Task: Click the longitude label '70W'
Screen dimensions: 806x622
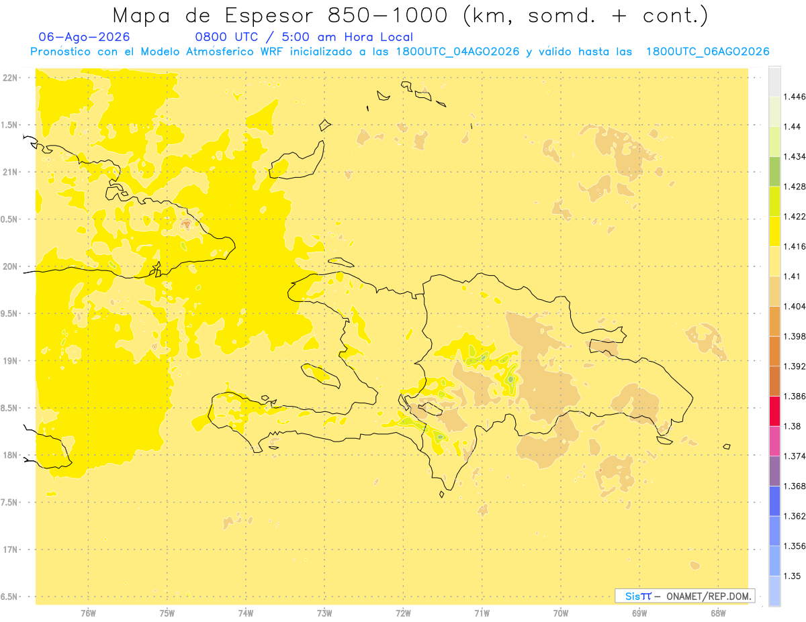Action: (561, 613)
